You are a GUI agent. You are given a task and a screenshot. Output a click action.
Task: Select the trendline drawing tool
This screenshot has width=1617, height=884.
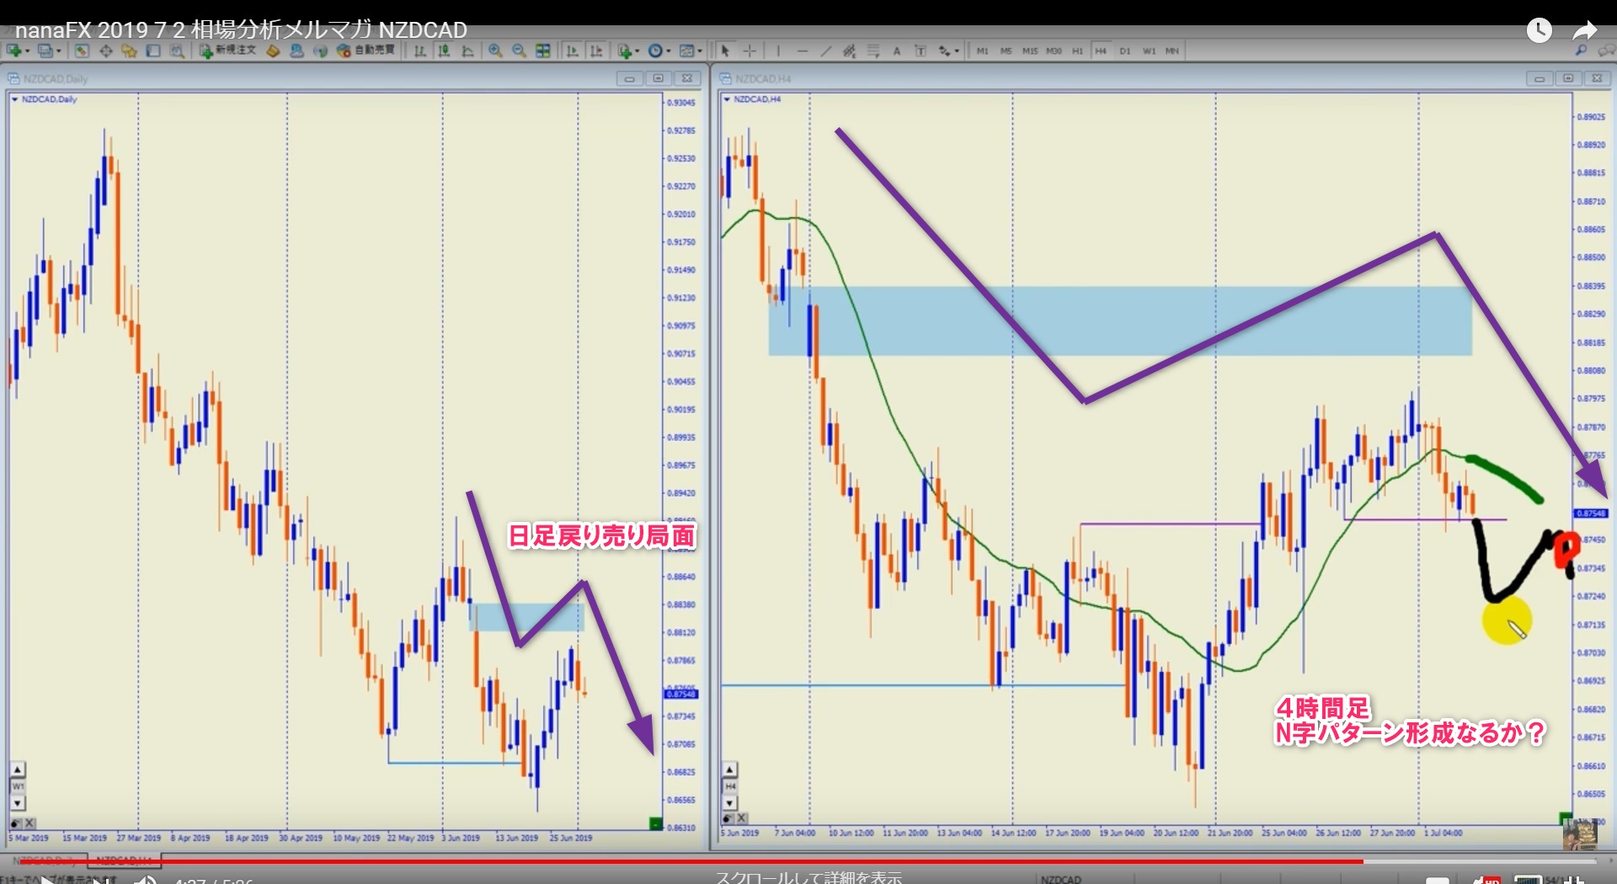click(826, 51)
